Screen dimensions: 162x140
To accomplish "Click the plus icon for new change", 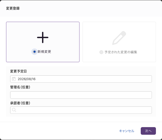I will click(x=43, y=37).
